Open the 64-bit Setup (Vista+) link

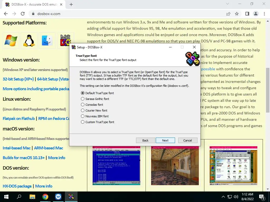pos(53,79)
